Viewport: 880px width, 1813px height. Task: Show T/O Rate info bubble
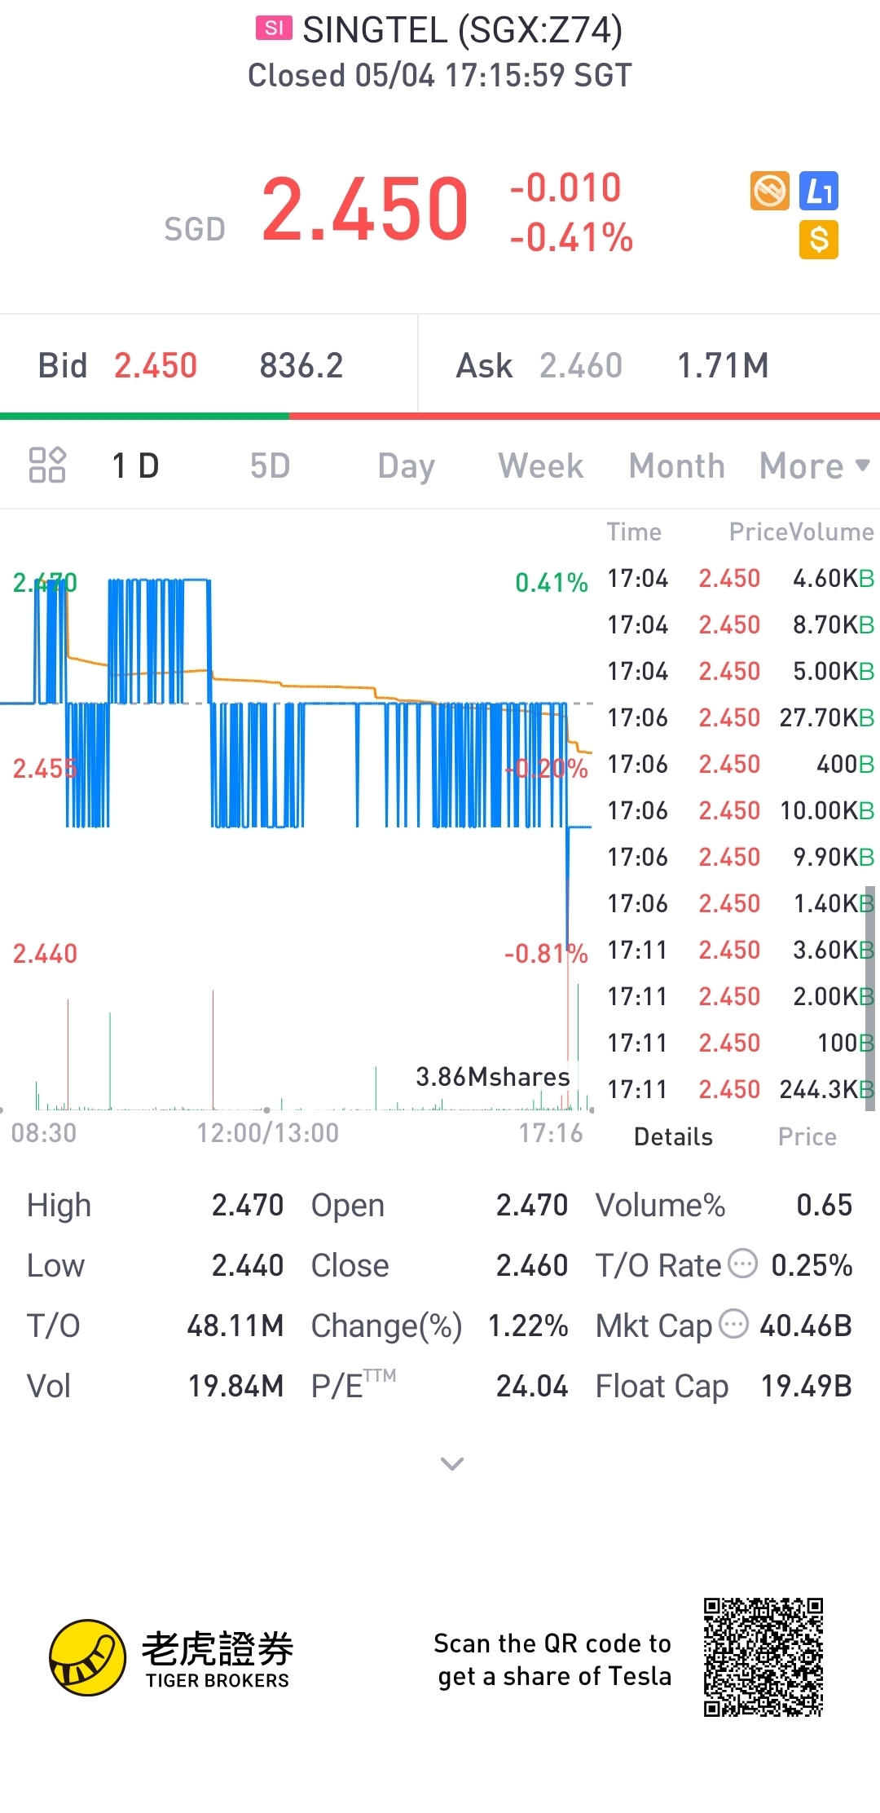click(742, 1264)
